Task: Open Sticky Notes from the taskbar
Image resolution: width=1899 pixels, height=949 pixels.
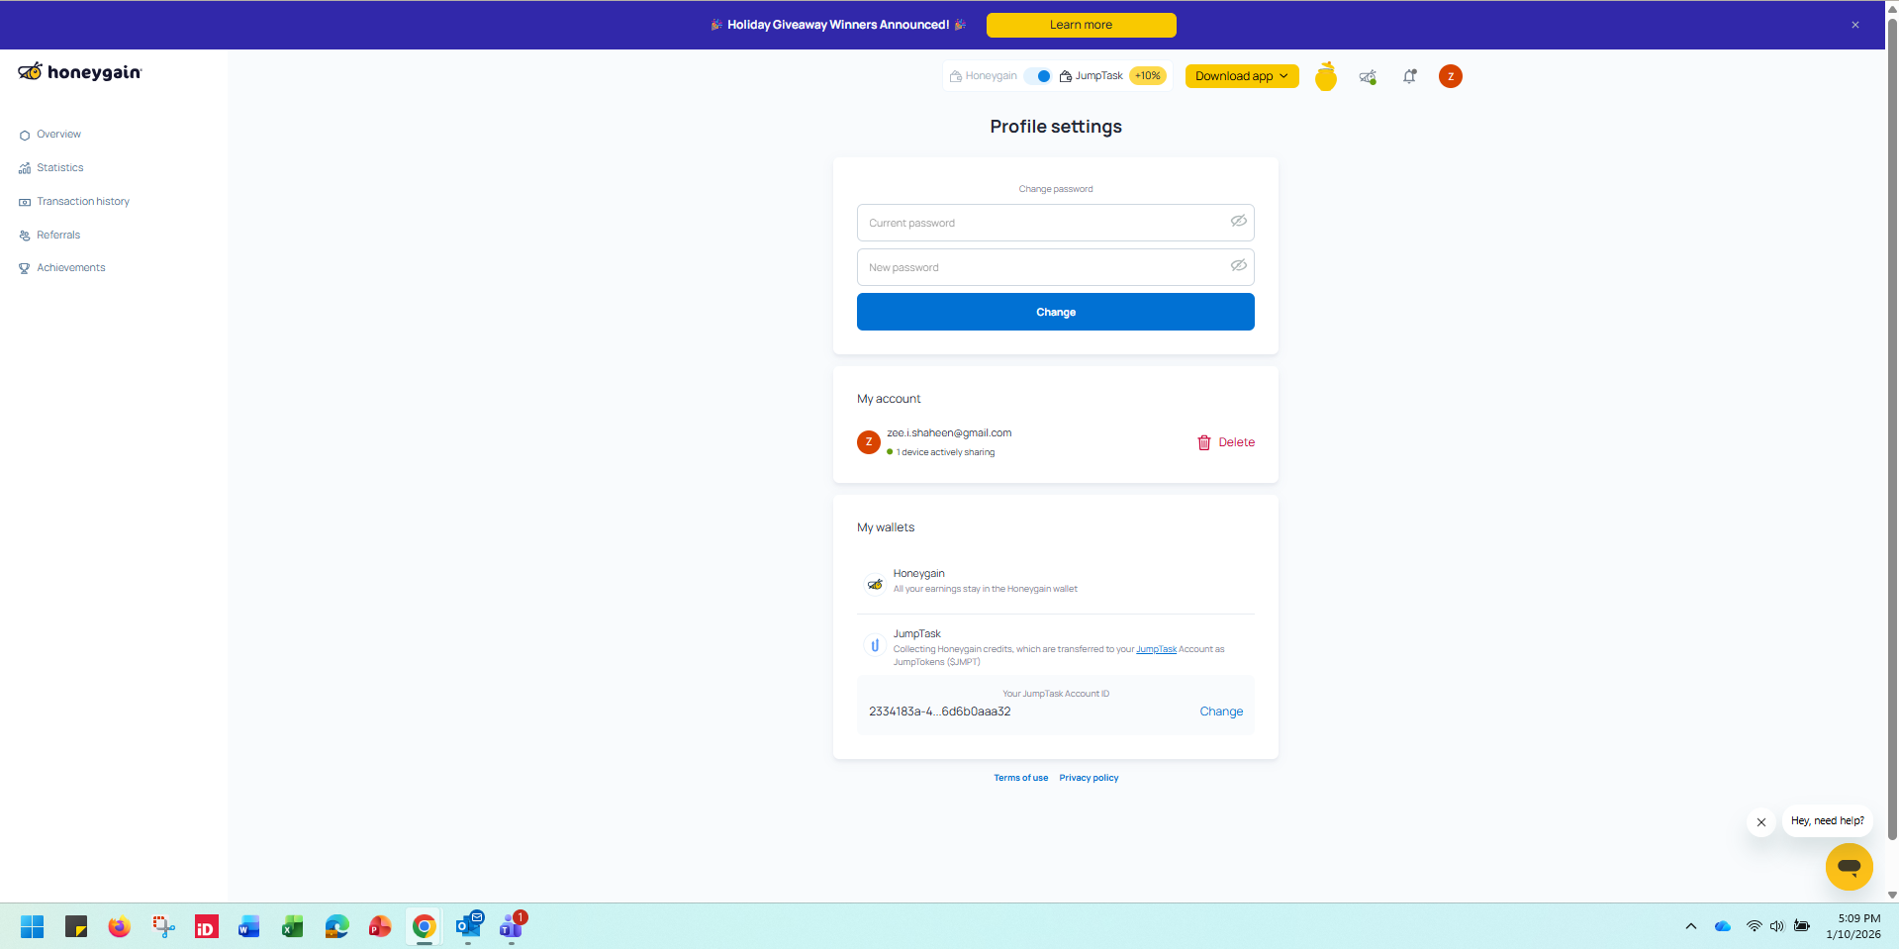Action: pyautogui.click(x=76, y=927)
